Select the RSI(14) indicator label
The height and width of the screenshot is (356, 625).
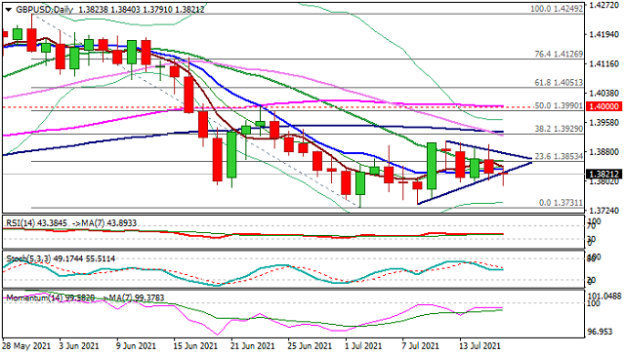(20, 223)
